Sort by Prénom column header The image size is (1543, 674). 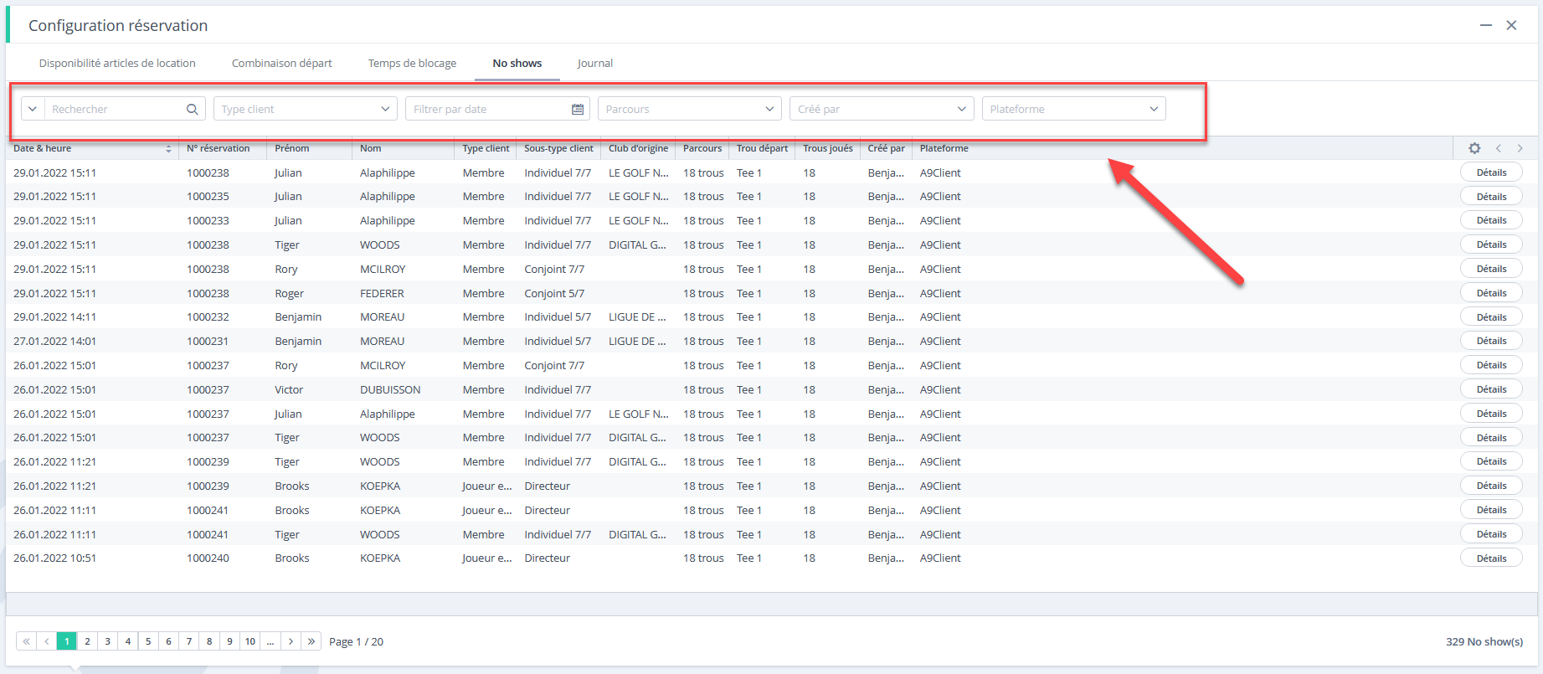point(292,148)
